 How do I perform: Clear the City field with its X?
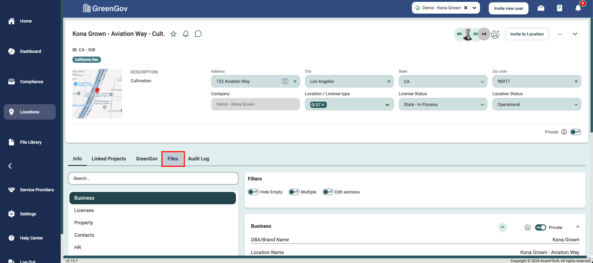point(389,81)
